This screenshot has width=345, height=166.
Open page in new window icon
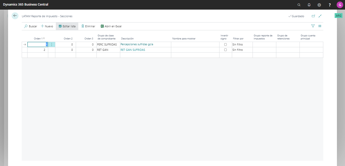pyautogui.click(x=313, y=16)
